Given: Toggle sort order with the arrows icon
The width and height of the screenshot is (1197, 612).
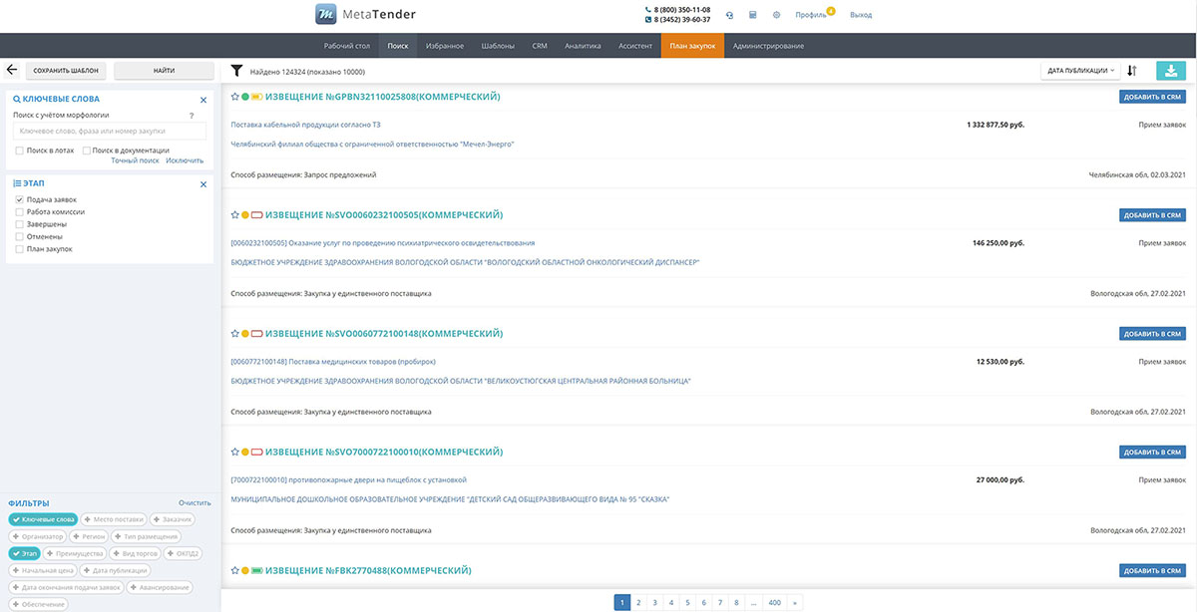Looking at the screenshot, I should point(1132,71).
